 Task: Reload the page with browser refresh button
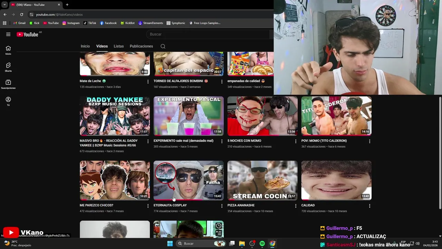click(21, 15)
